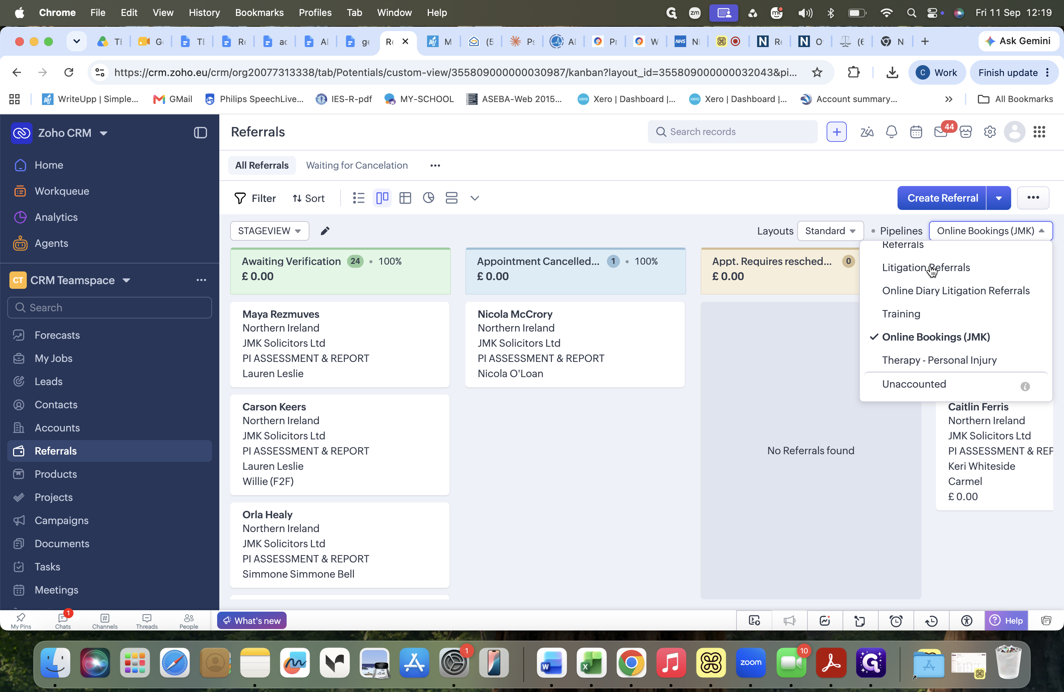This screenshot has height=692, width=1064.
Task: Open the Zoho apps grid icon
Action: (1039, 132)
